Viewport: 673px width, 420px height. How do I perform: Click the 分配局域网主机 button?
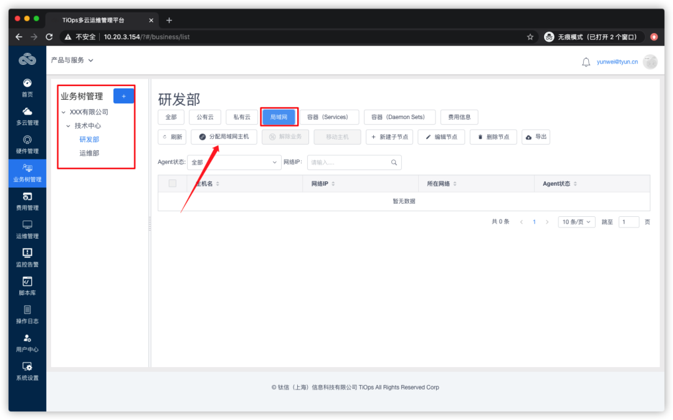tap(224, 136)
